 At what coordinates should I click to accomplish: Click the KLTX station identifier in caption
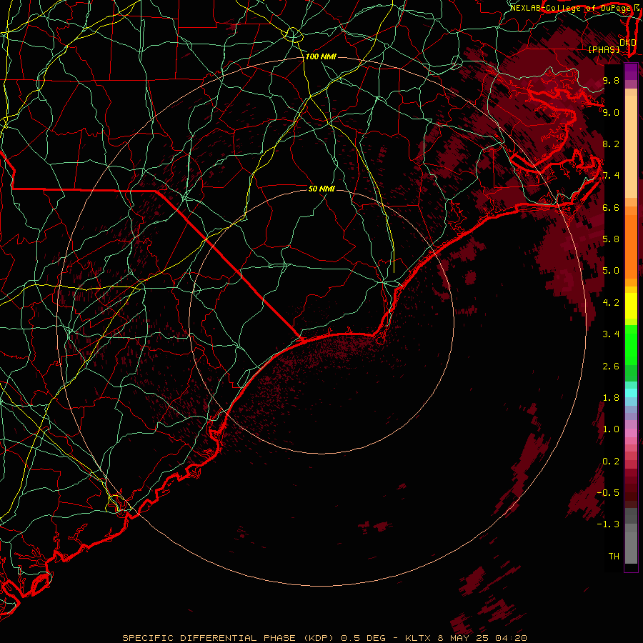(418, 638)
